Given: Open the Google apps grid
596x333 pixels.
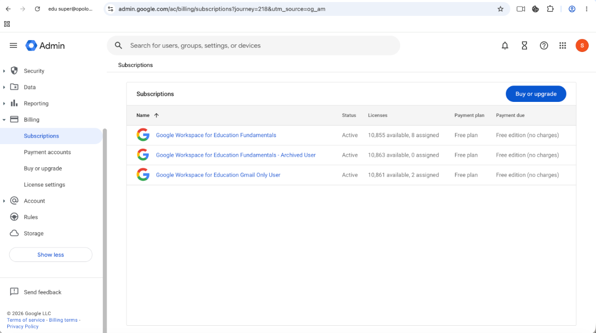Looking at the screenshot, I should tap(563, 46).
